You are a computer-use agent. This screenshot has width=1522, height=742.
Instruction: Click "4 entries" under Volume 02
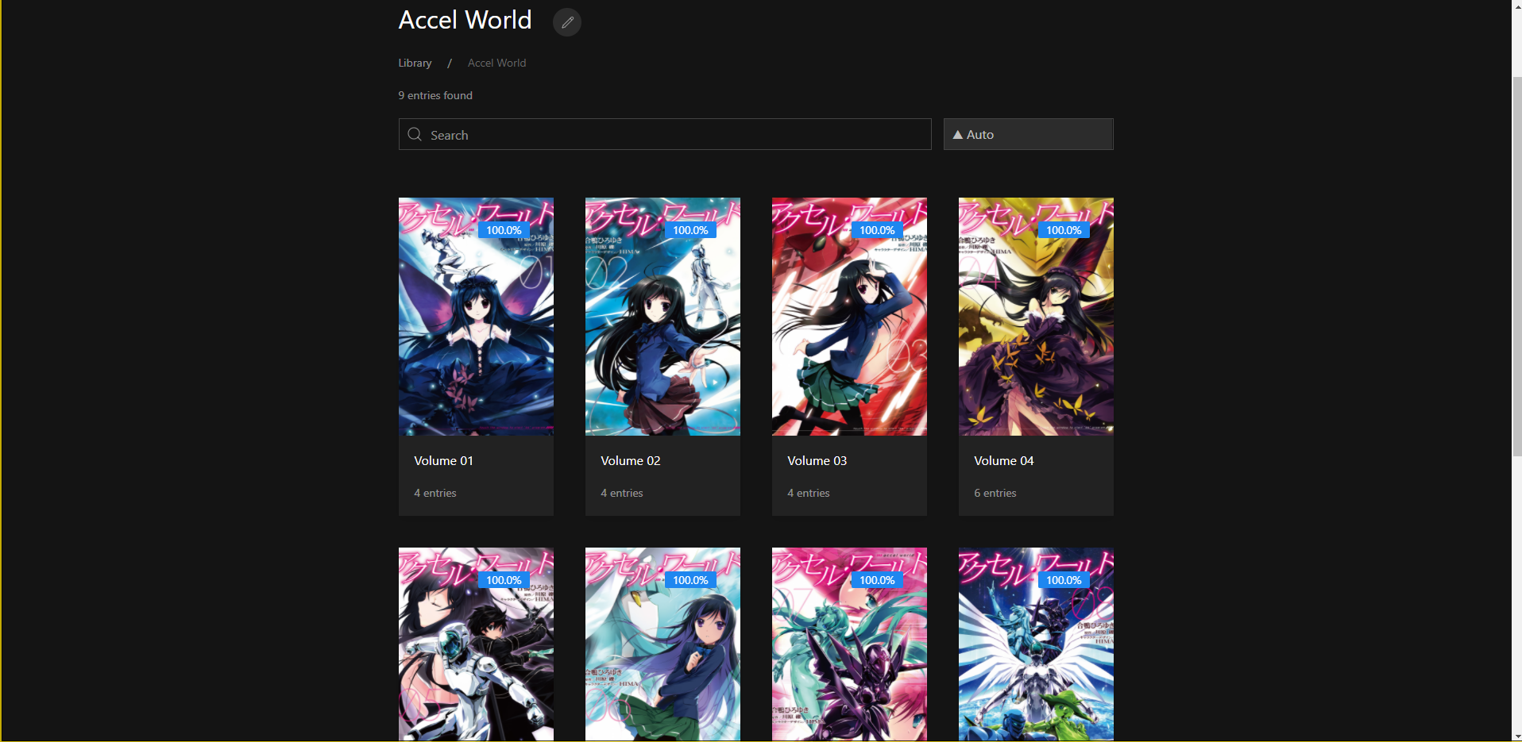click(x=621, y=493)
